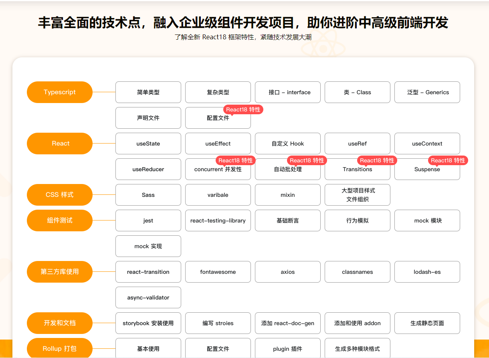The height and width of the screenshot is (358, 489).
Task: Choose the 第三方库使用 category pill
Action: tap(60, 272)
